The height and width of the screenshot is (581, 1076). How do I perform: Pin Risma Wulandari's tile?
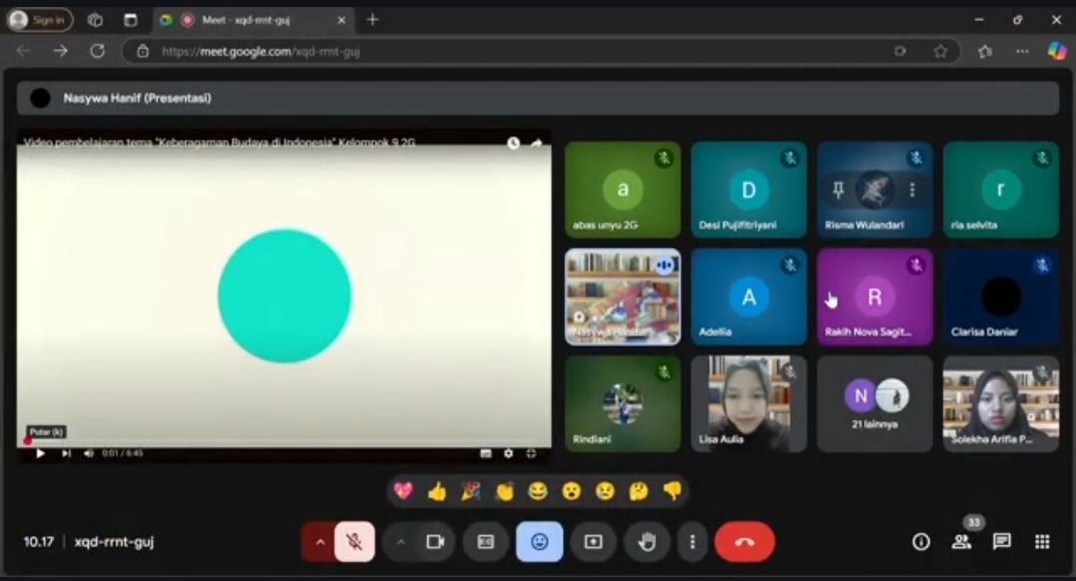tap(838, 189)
